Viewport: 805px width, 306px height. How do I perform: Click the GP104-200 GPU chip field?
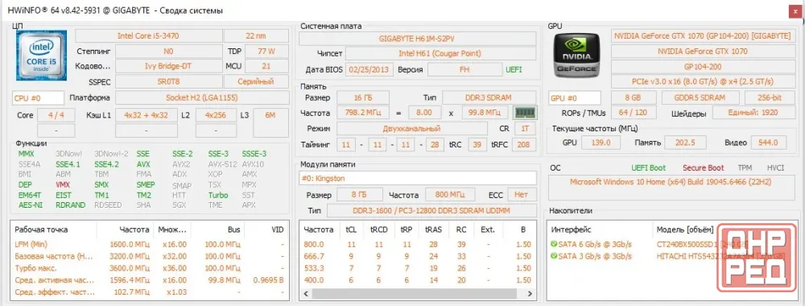click(x=702, y=66)
